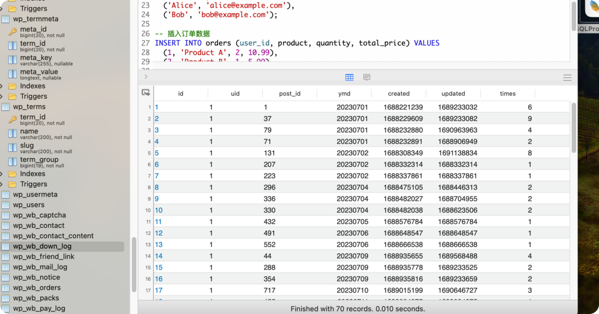Image resolution: width=599 pixels, height=314 pixels.
Task: Sort results by the created column header
Action: click(x=398, y=93)
